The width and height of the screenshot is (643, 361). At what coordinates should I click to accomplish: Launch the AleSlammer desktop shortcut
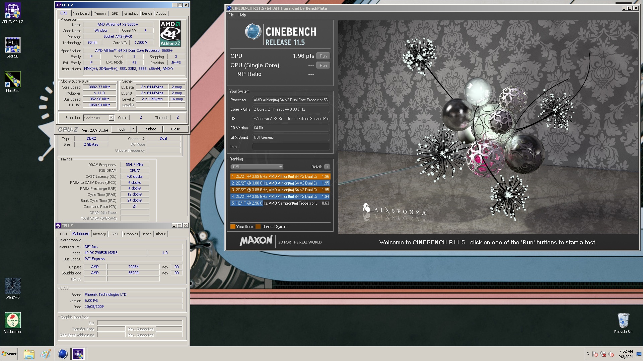tap(12, 323)
